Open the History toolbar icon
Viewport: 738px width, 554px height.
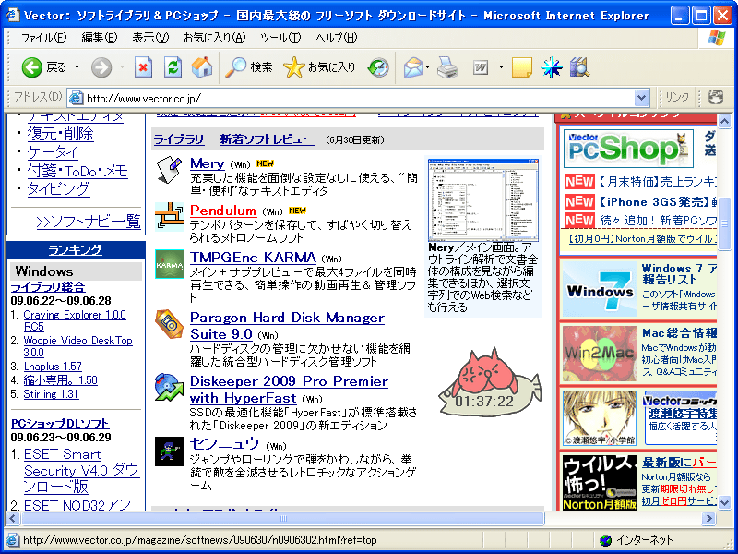click(x=378, y=67)
